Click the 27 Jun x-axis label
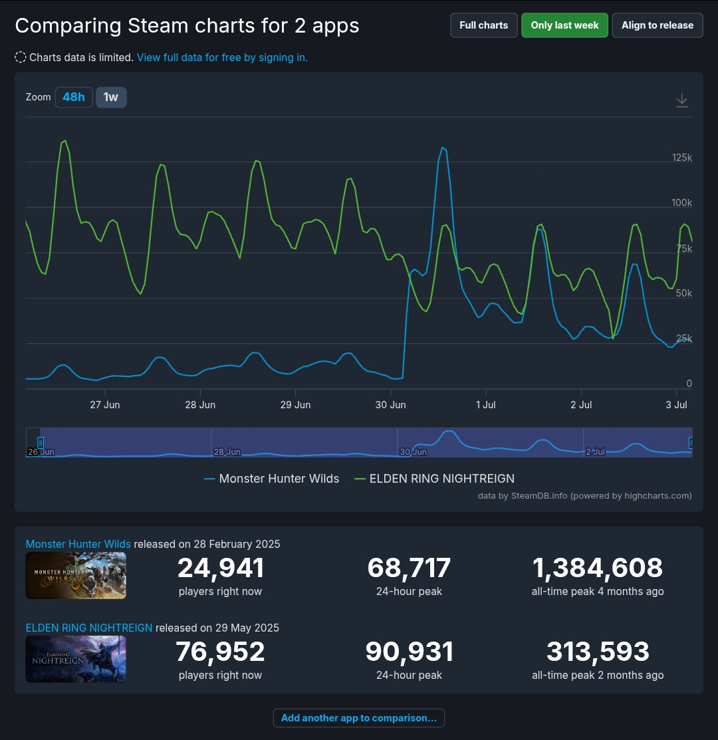The width and height of the screenshot is (718, 740). coord(105,405)
